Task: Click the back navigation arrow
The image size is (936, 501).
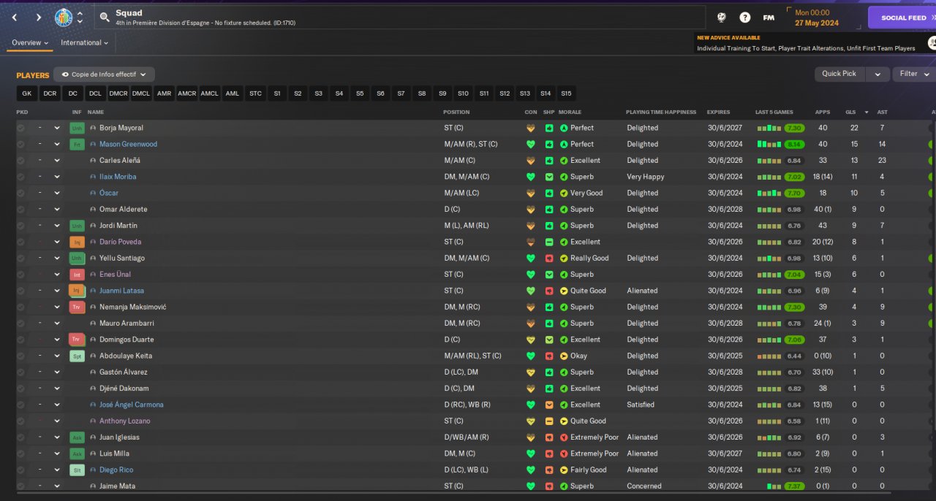Action: click(15, 17)
